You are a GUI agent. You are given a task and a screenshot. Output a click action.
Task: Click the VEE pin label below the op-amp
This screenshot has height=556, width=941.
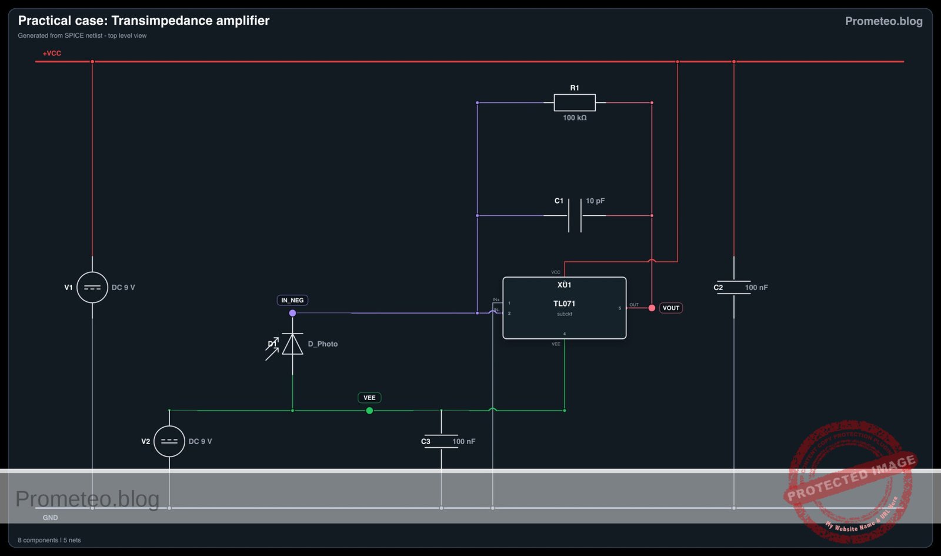click(x=556, y=344)
